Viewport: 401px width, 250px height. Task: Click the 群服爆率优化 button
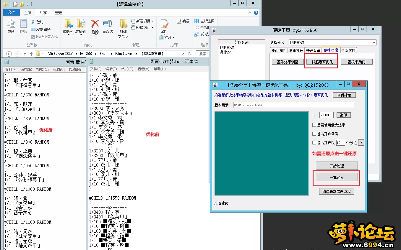322,62
